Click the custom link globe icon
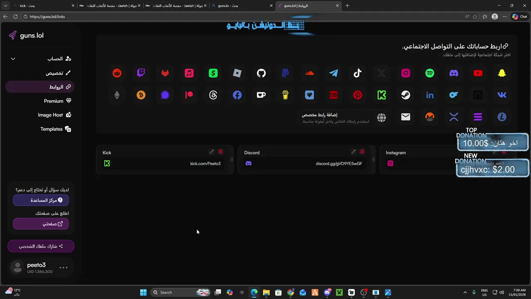 pos(382,118)
